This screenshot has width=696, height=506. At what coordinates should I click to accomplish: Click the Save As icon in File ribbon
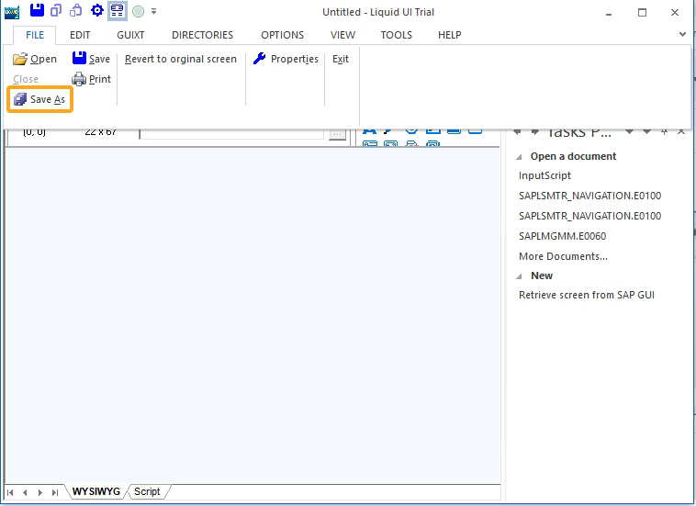[20, 99]
